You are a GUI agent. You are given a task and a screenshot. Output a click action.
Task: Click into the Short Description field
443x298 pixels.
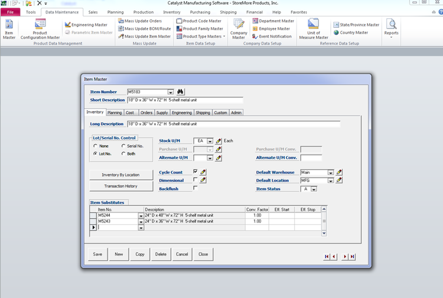click(185, 100)
